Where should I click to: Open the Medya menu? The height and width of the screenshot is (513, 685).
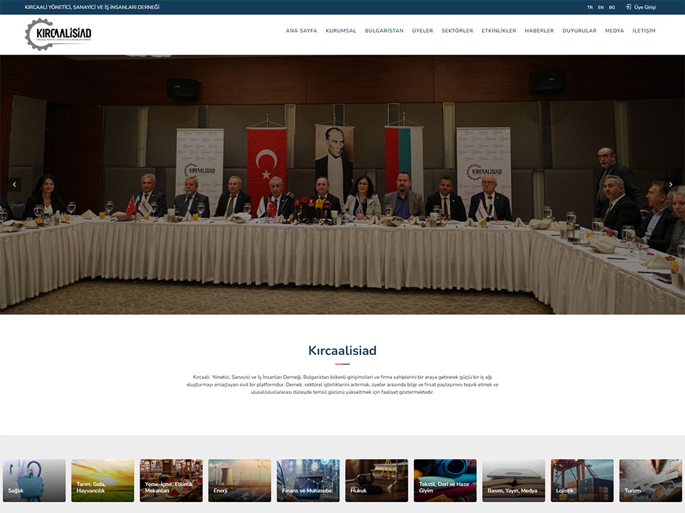[614, 31]
